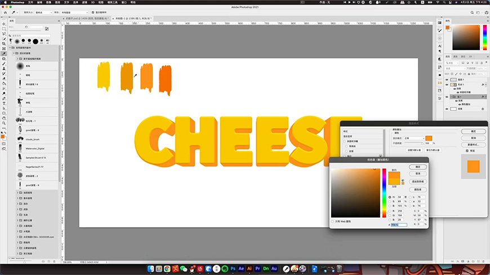Pick the clouds_brush preset from the list
The width and height of the screenshot is (490, 275).
click(x=32, y=139)
